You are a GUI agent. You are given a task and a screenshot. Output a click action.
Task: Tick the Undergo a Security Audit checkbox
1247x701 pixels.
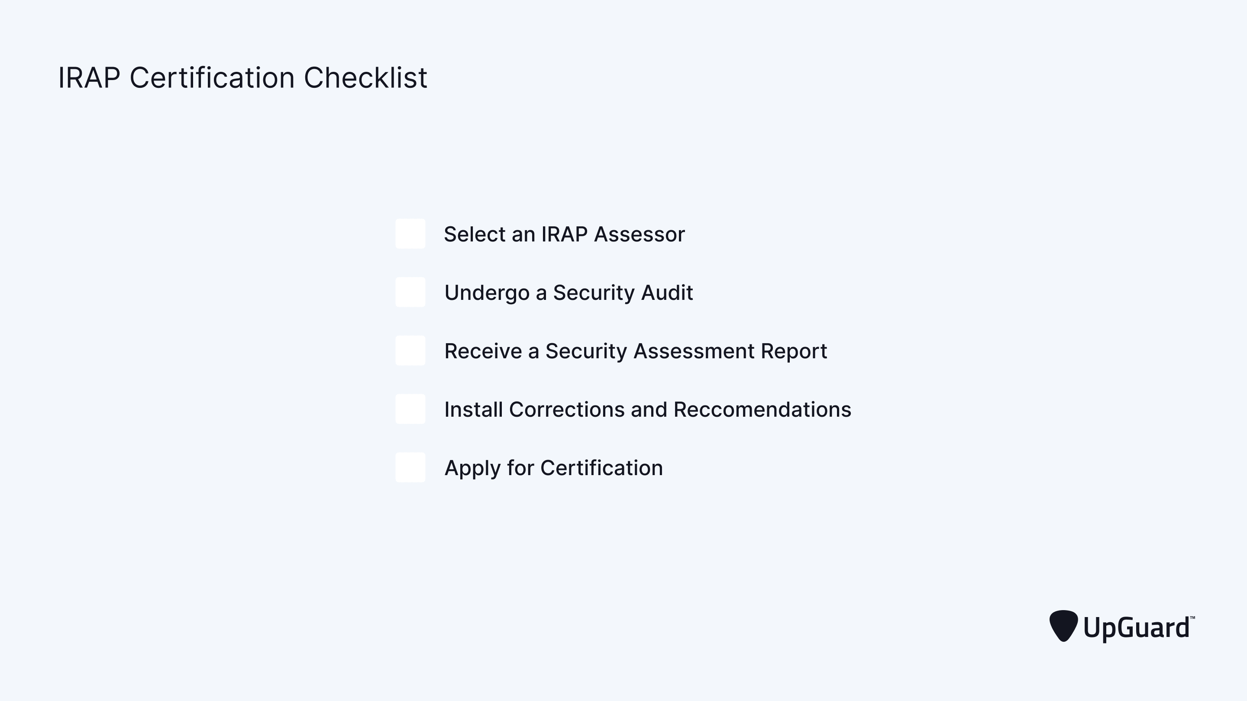click(410, 292)
